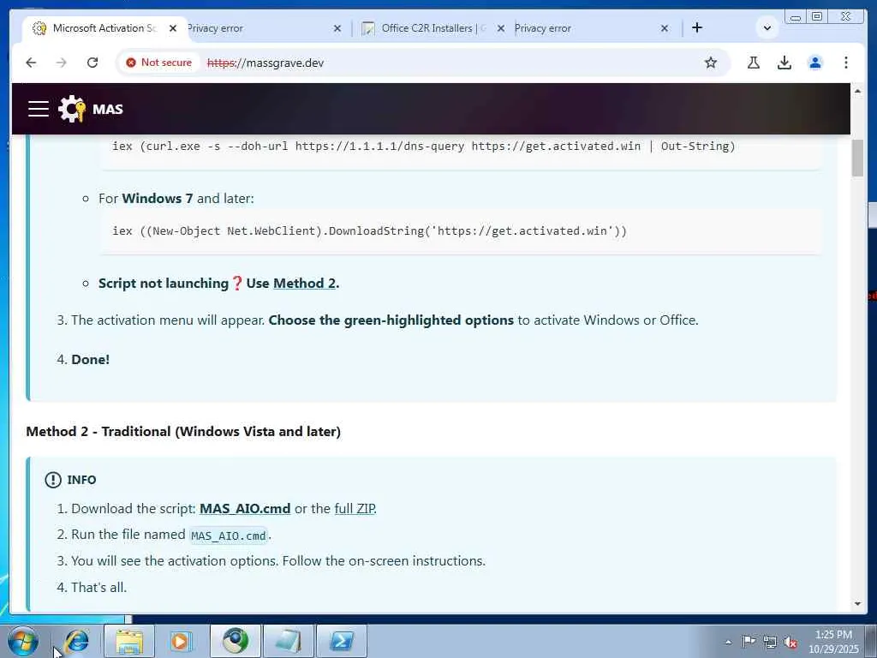Click the curl.exe doh-url command line
Viewport: 877px width, 658px height.
click(x=423, y=146)
